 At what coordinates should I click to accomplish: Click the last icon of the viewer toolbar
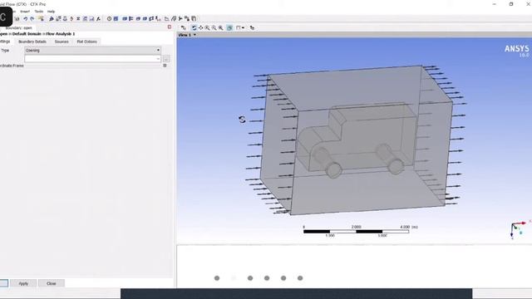(252, 27)
